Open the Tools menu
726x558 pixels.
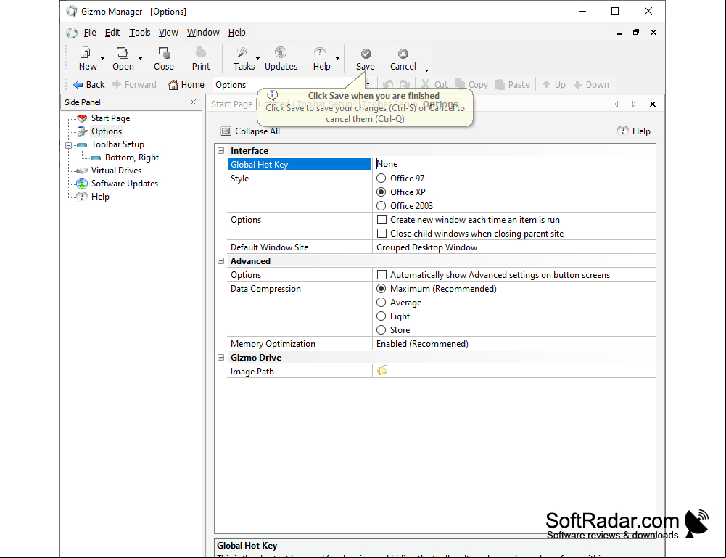(x=140, y=33)
